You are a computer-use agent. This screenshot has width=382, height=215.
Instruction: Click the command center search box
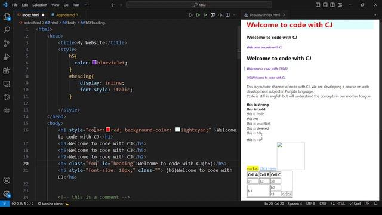[x=199, y=5]
